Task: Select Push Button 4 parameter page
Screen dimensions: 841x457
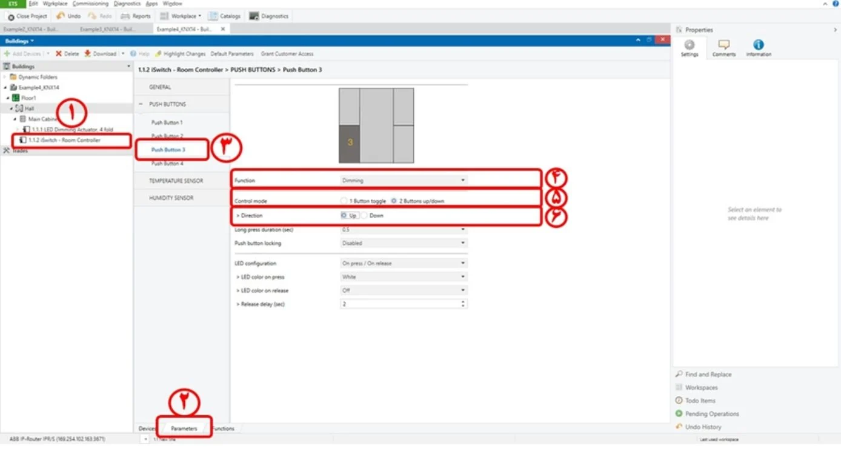Action: 167,164
